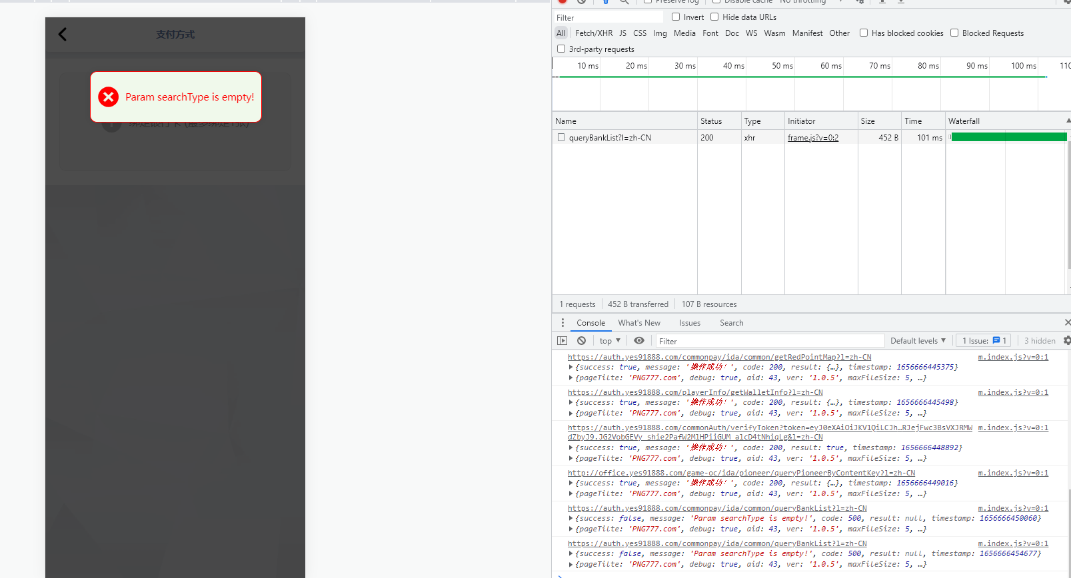The image size is (1071, 578).
Task: Check Blocked Requests option
Action: click(x=954, y=33)
